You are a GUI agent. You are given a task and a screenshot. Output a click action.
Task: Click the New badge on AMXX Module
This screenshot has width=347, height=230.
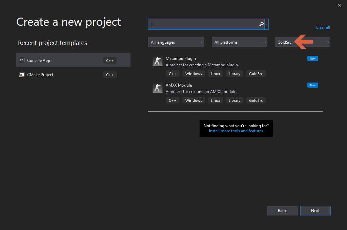313,85
